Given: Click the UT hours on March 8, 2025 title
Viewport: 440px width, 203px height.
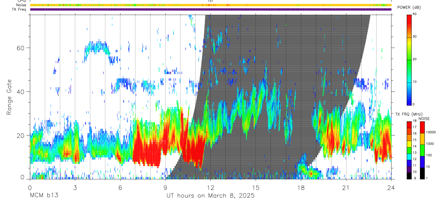Looking at the screenshot, I should [x=210, y=195].
